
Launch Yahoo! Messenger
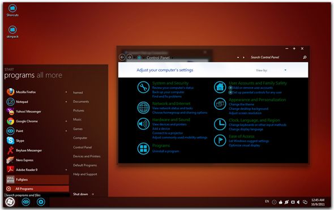tap(37, 112)
